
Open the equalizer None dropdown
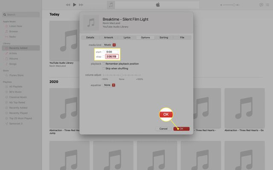109,85
